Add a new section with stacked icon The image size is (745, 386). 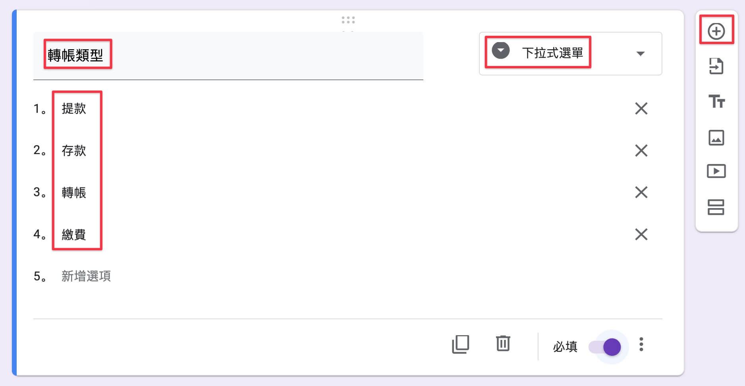[716, 207]
